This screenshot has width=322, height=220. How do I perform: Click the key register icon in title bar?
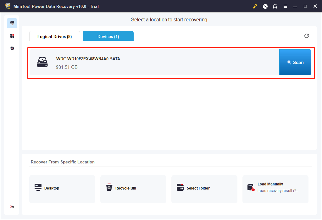pos(255,6)
